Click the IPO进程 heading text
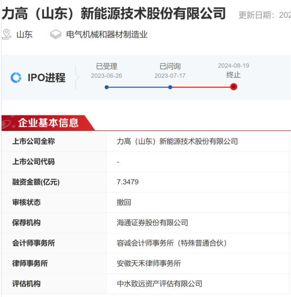The height and width of the screenshot is (297, 291). point(47,78)
